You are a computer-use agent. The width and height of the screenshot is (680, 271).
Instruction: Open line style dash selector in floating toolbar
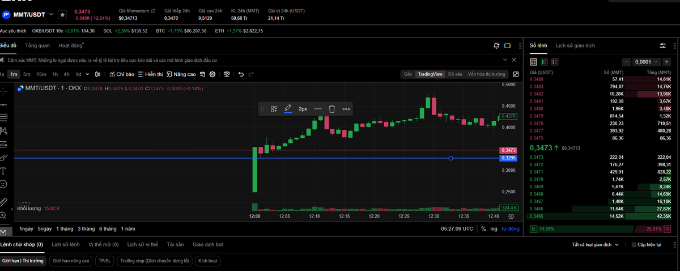coord(318,109)
